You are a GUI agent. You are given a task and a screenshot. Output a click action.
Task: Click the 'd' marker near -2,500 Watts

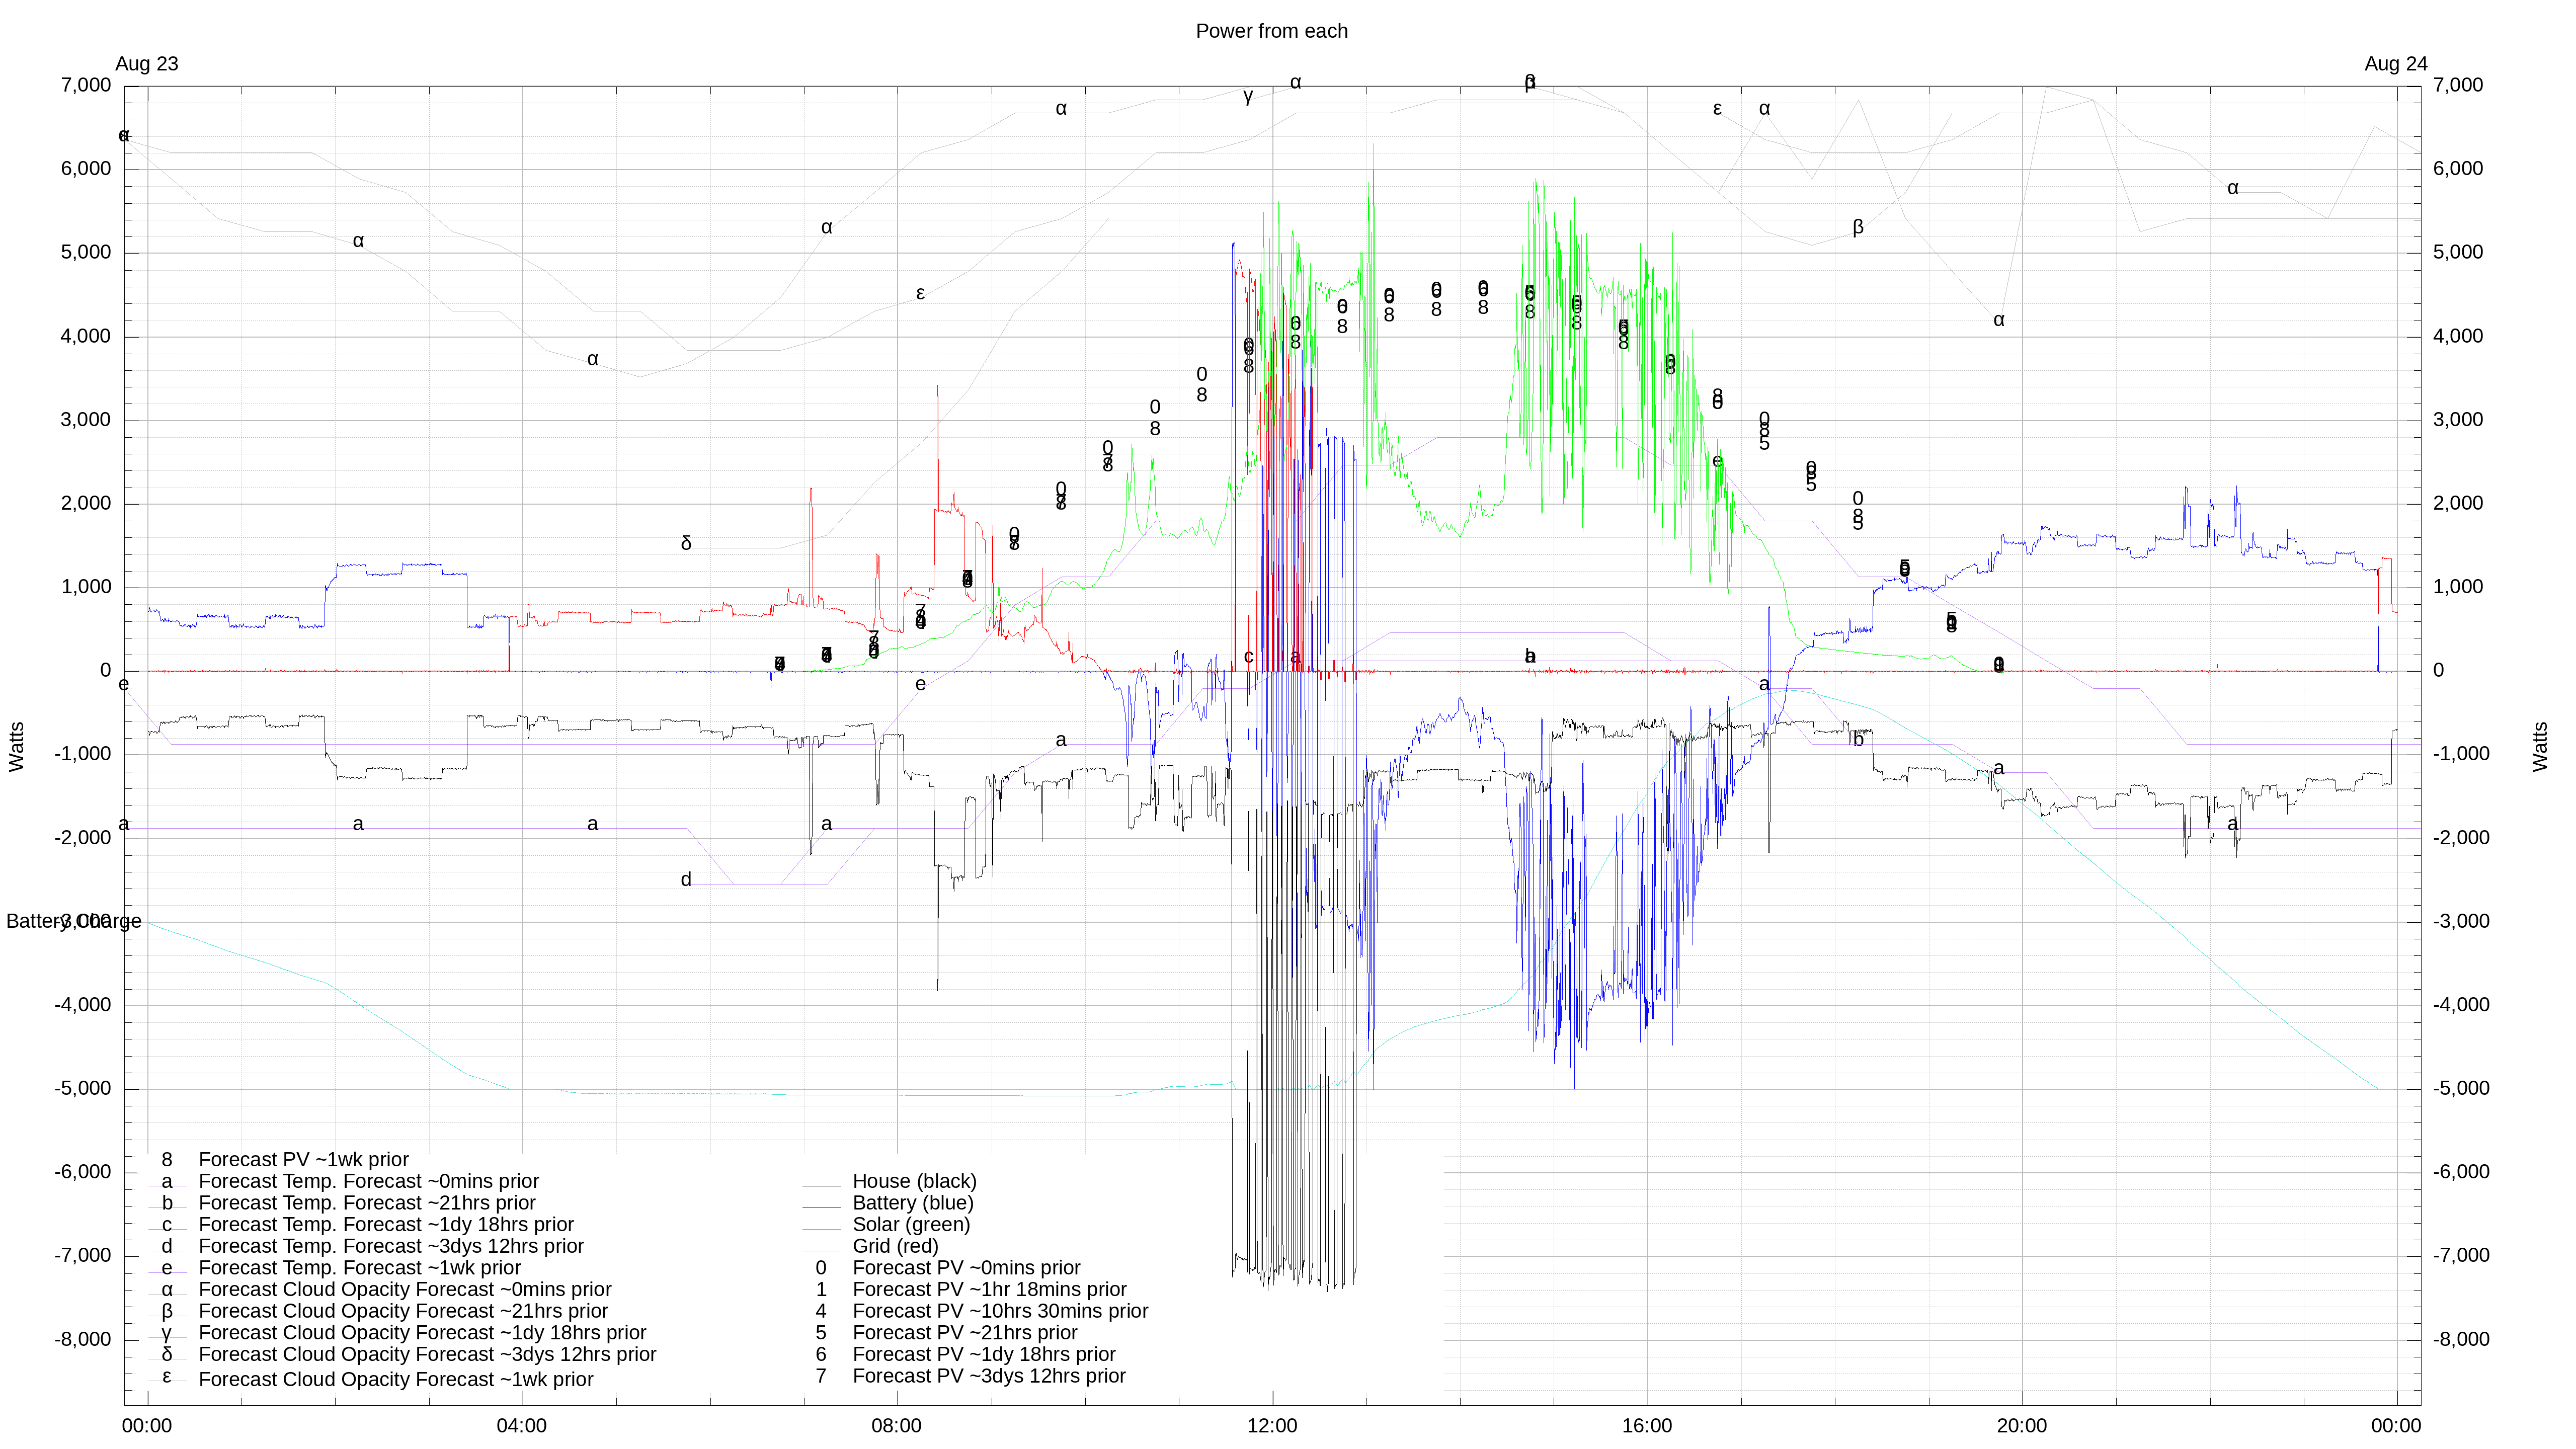pyautogui.click(x=686, y=880)
